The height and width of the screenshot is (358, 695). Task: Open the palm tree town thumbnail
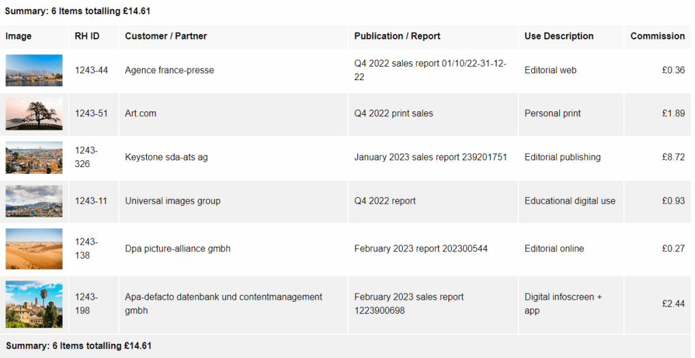tap(34, 304)
